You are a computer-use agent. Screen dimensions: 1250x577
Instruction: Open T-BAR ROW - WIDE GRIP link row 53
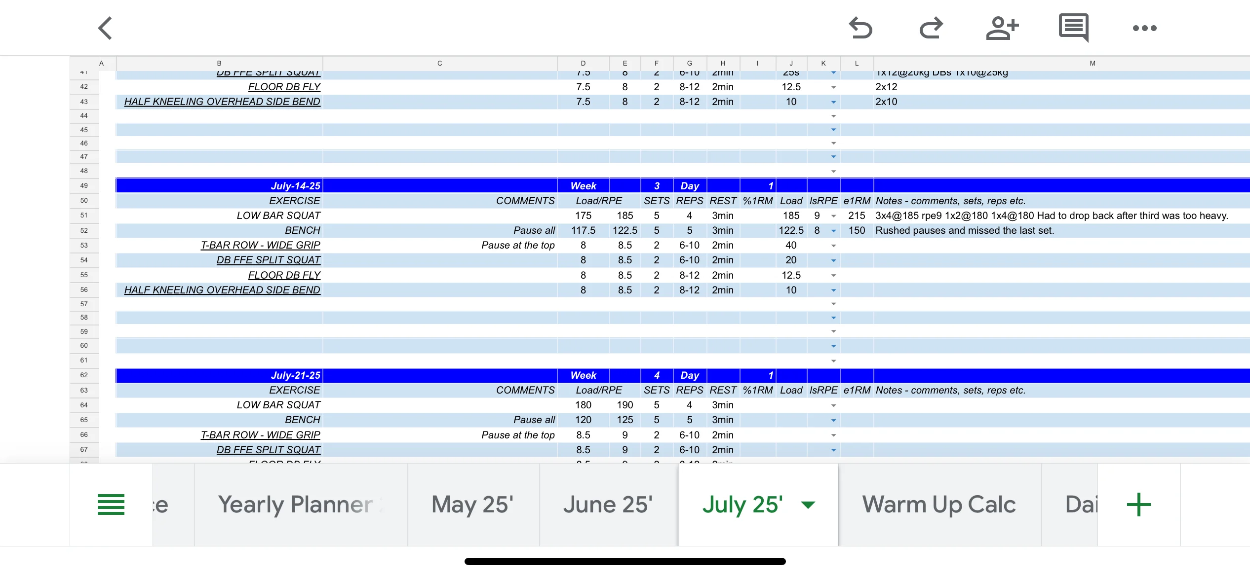[260, 245]
